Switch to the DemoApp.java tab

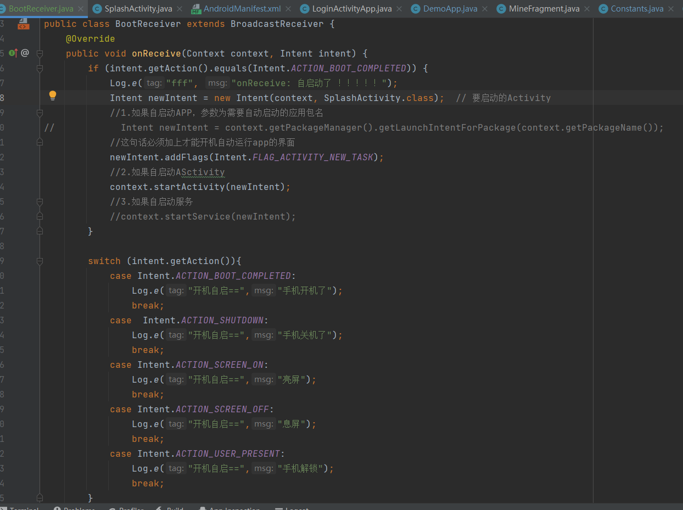tap(450, 9)
